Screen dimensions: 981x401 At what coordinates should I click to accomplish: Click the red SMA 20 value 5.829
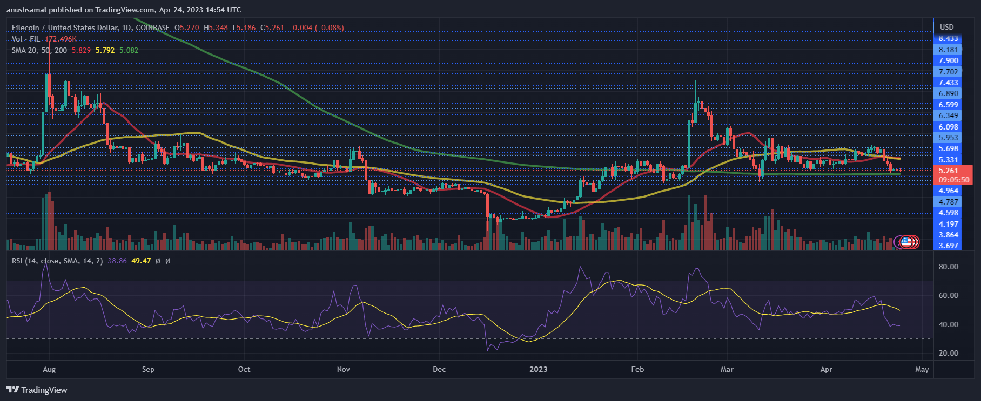pos(81,50)
